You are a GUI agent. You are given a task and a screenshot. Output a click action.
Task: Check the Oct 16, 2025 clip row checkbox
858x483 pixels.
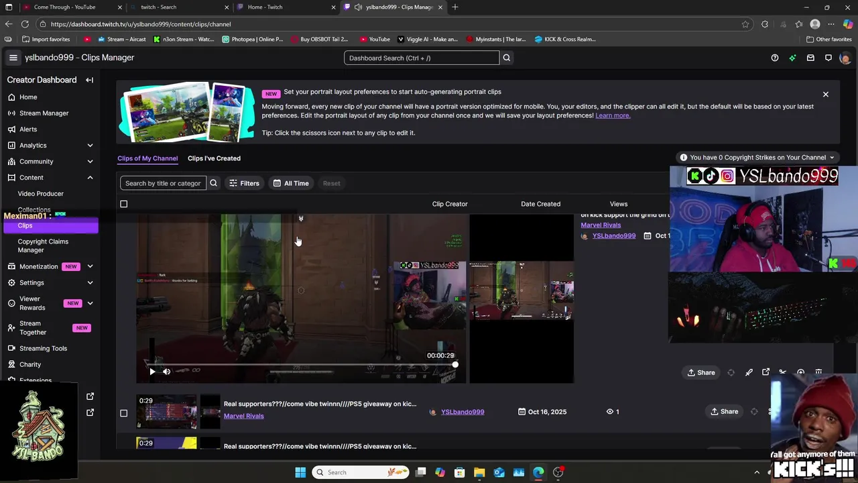(x=123, y=413)
